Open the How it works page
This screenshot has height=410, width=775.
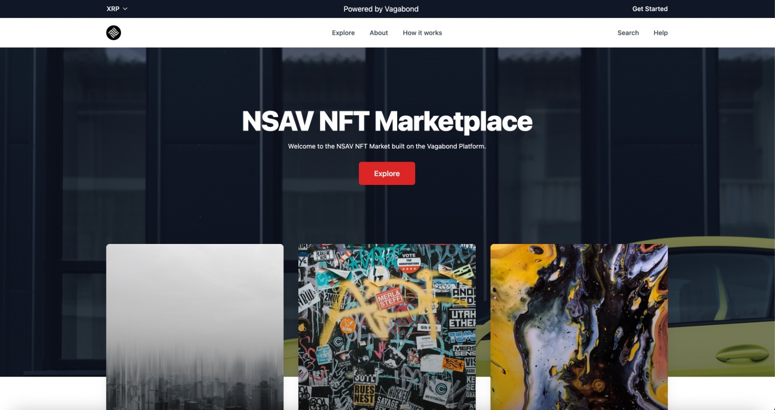[422, 33]
